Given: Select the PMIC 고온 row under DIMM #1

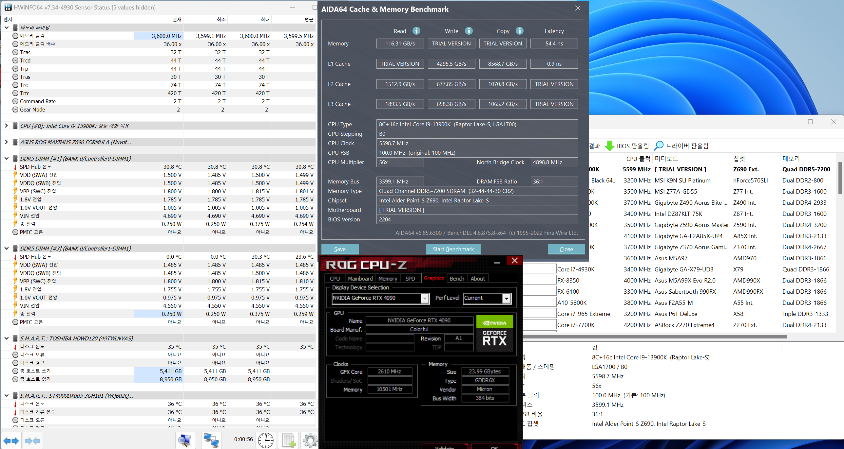Looking at the screenshot, I should click(159, 232).
